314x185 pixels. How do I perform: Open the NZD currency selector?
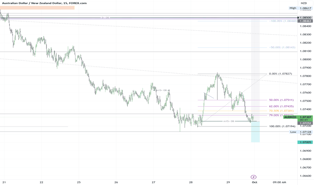pos(304,3)
